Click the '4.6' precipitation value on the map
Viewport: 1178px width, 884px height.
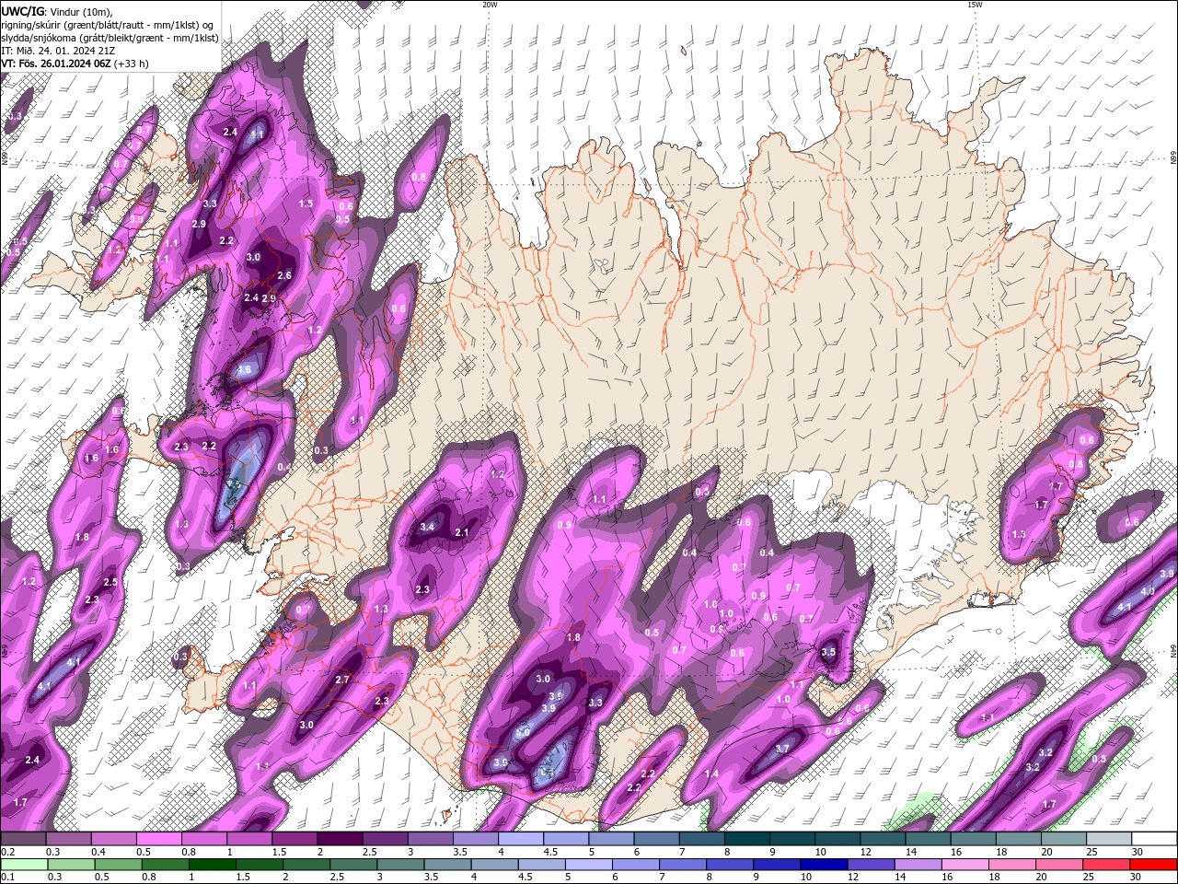(x=244, y=370)
